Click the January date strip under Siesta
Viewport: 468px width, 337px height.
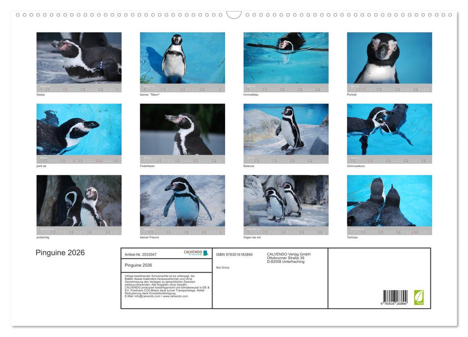coord(79,89)
